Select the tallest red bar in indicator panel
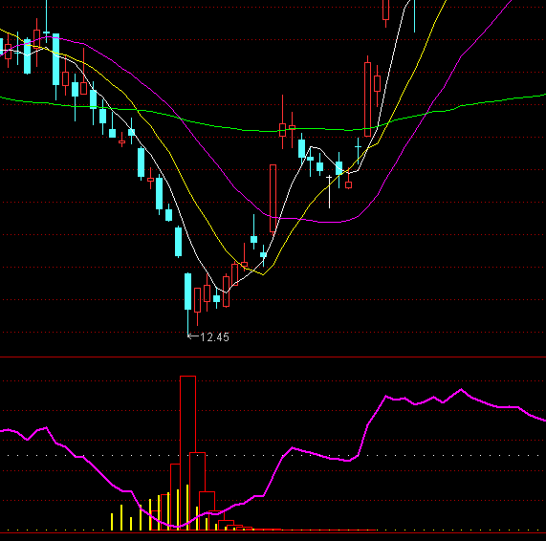546x541 pixels. point(187,452)
